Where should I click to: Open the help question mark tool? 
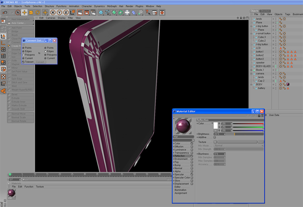[x=148, y=13]
